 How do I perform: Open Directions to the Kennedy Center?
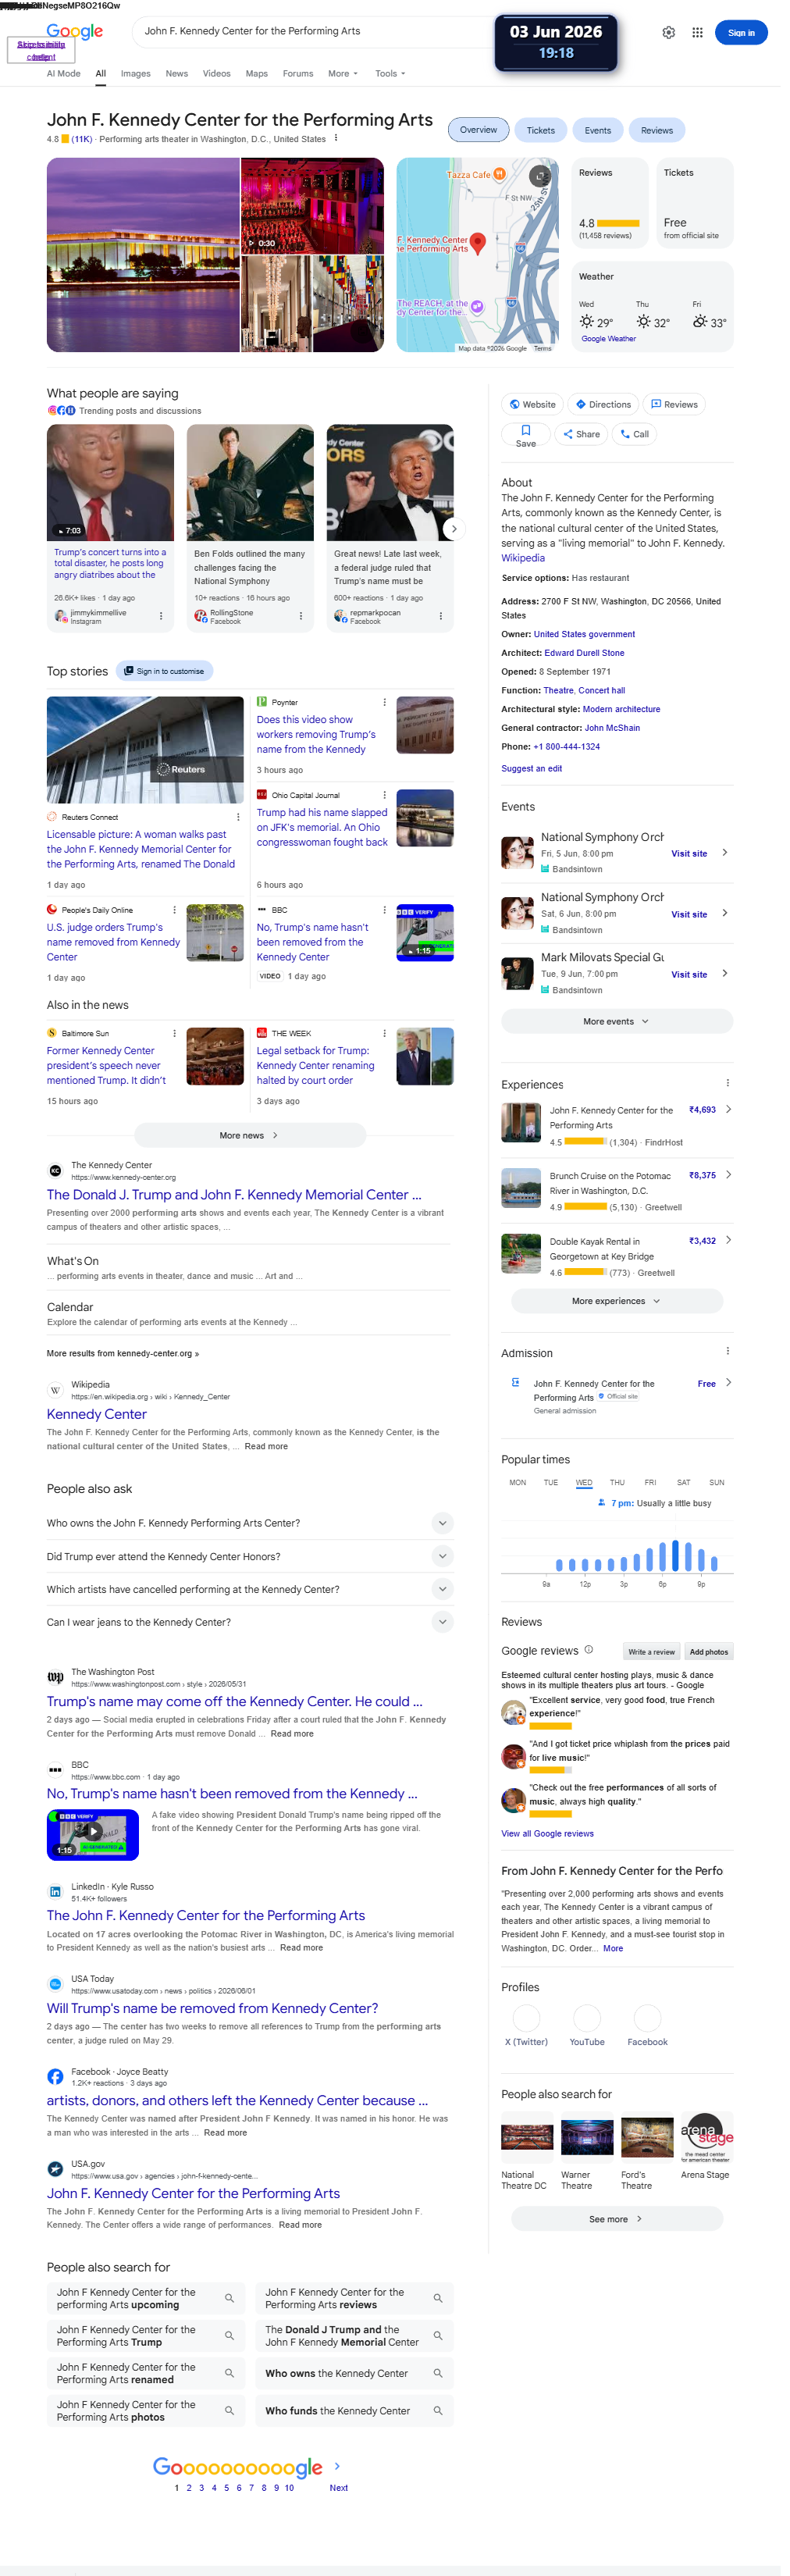coord(603,405)
